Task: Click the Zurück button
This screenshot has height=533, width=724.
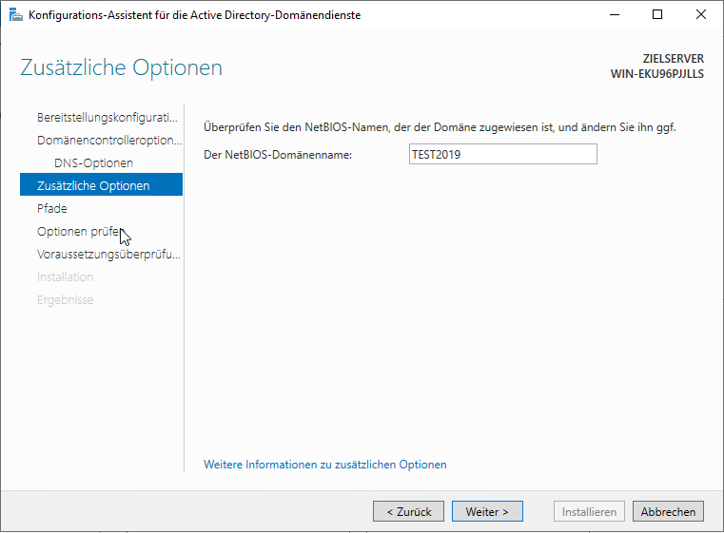Action: [409, 511]
